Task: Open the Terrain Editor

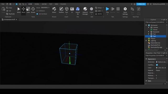Action: point(54,10)
